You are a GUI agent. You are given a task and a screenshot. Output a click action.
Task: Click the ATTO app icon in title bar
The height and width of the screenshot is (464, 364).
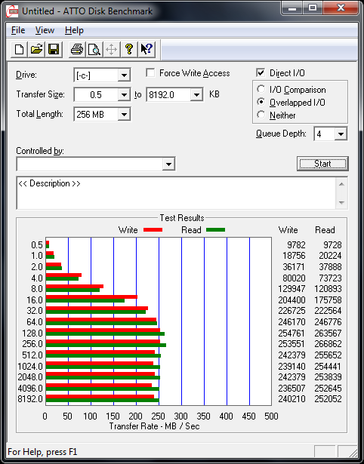coord(14,11)
